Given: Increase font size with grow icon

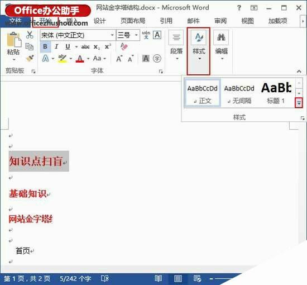Looking at the screenshot, I should pos(119,59).
